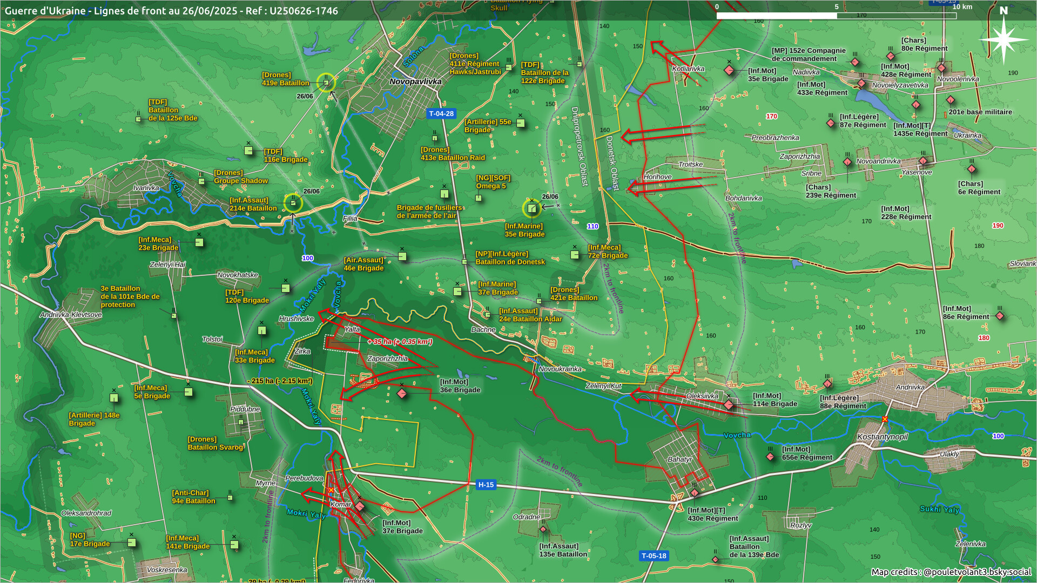1037x583 pixels.
Task: Click the Bataillon de Donetsk label
Action: point(510,257)
